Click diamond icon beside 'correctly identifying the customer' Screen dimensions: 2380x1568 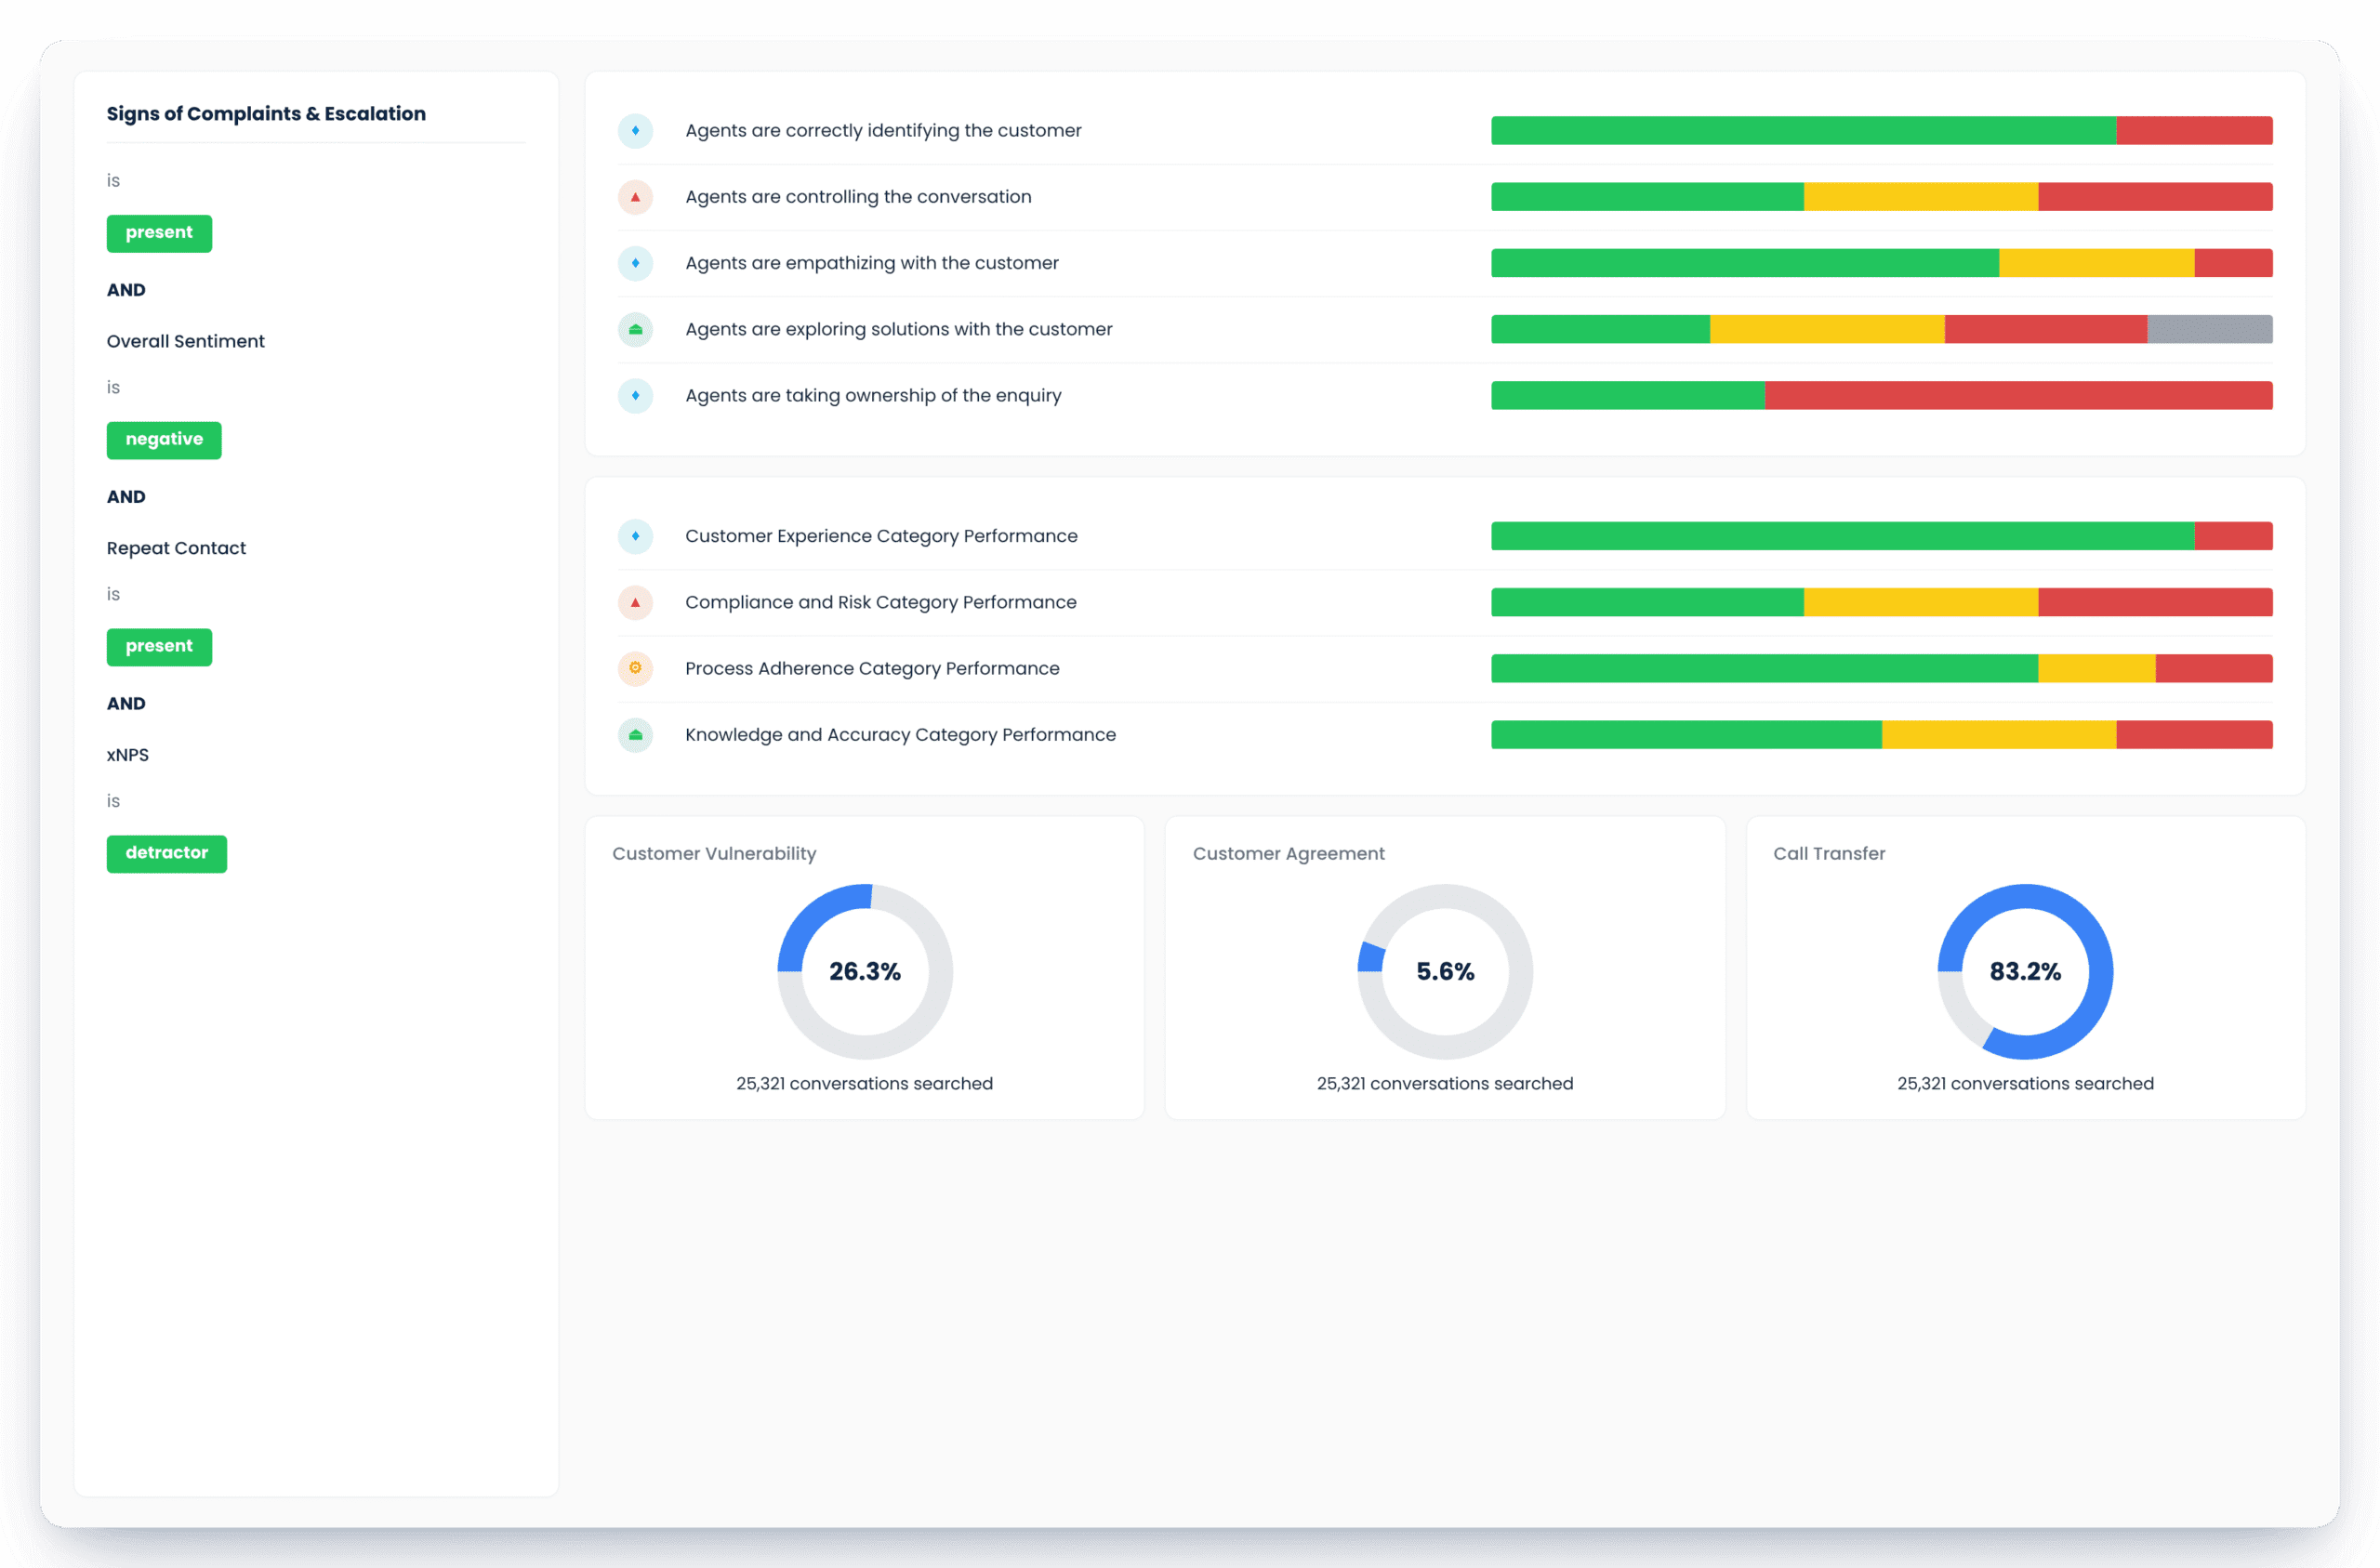click(x=635, y=131)
